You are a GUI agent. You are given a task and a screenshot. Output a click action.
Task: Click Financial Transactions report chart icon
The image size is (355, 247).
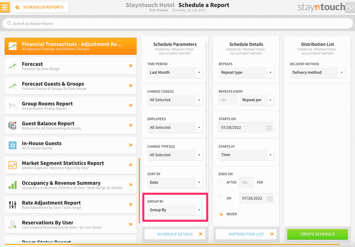(13, 46)
